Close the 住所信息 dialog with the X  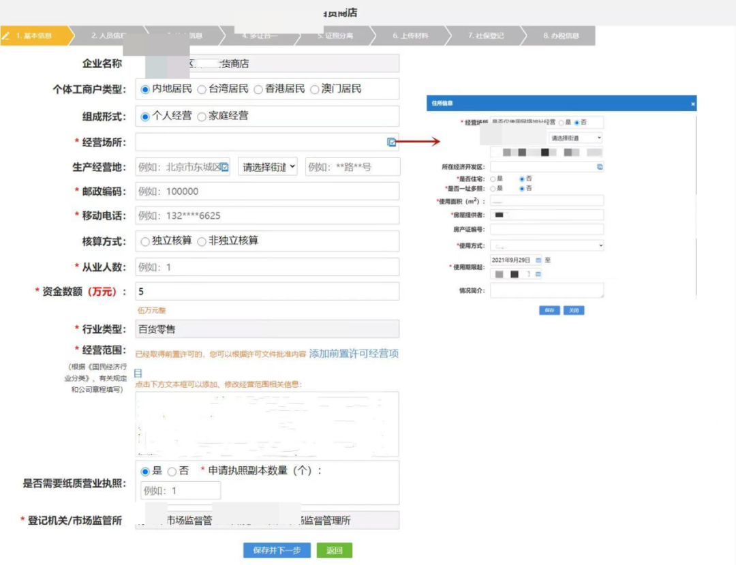click(x=693, y=104)
